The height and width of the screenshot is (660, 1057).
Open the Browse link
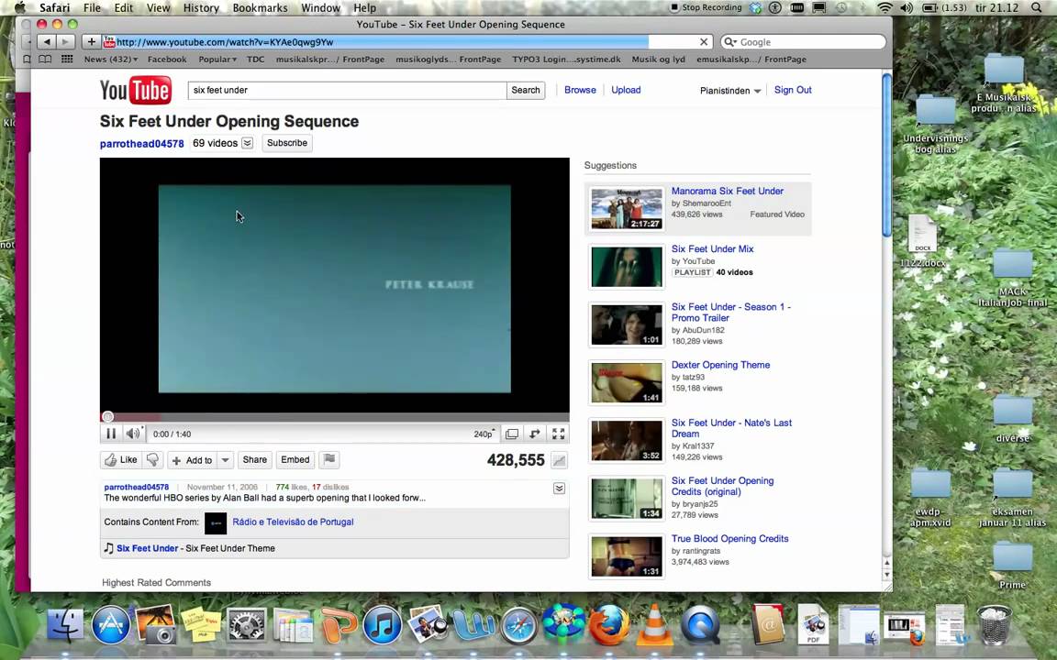581,90
